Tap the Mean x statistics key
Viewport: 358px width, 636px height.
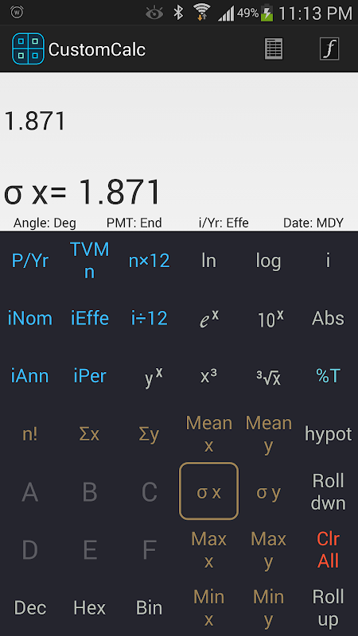point(209,434)
